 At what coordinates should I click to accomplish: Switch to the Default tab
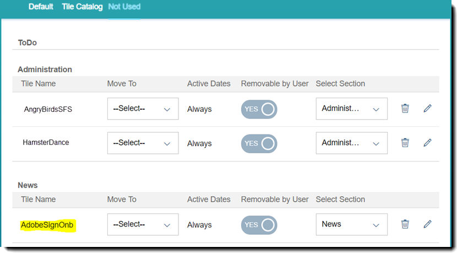(41, 7)
